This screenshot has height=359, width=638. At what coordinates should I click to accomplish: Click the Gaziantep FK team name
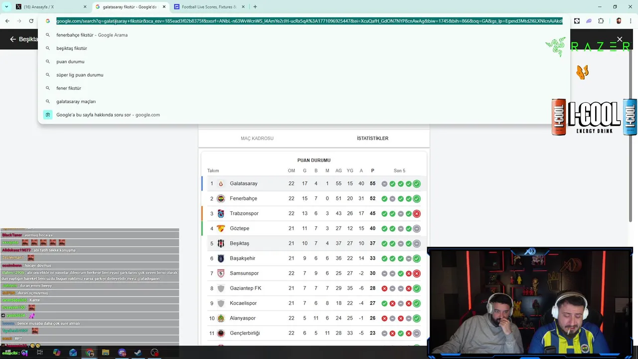(x=245, y=288)
